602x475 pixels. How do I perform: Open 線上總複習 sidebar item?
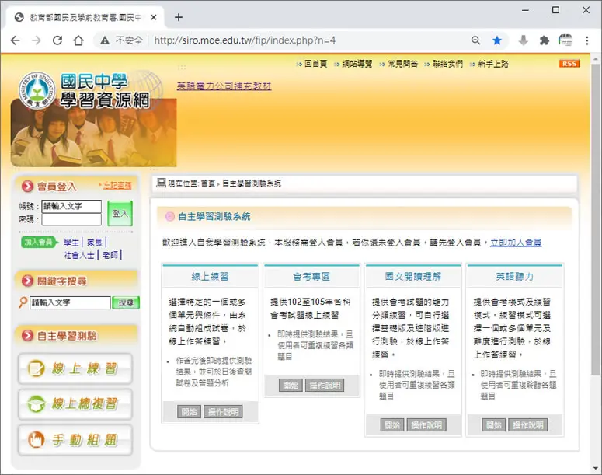point(75,404)
